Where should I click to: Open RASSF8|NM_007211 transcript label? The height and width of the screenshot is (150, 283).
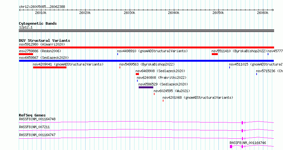(x=34, y=127)
